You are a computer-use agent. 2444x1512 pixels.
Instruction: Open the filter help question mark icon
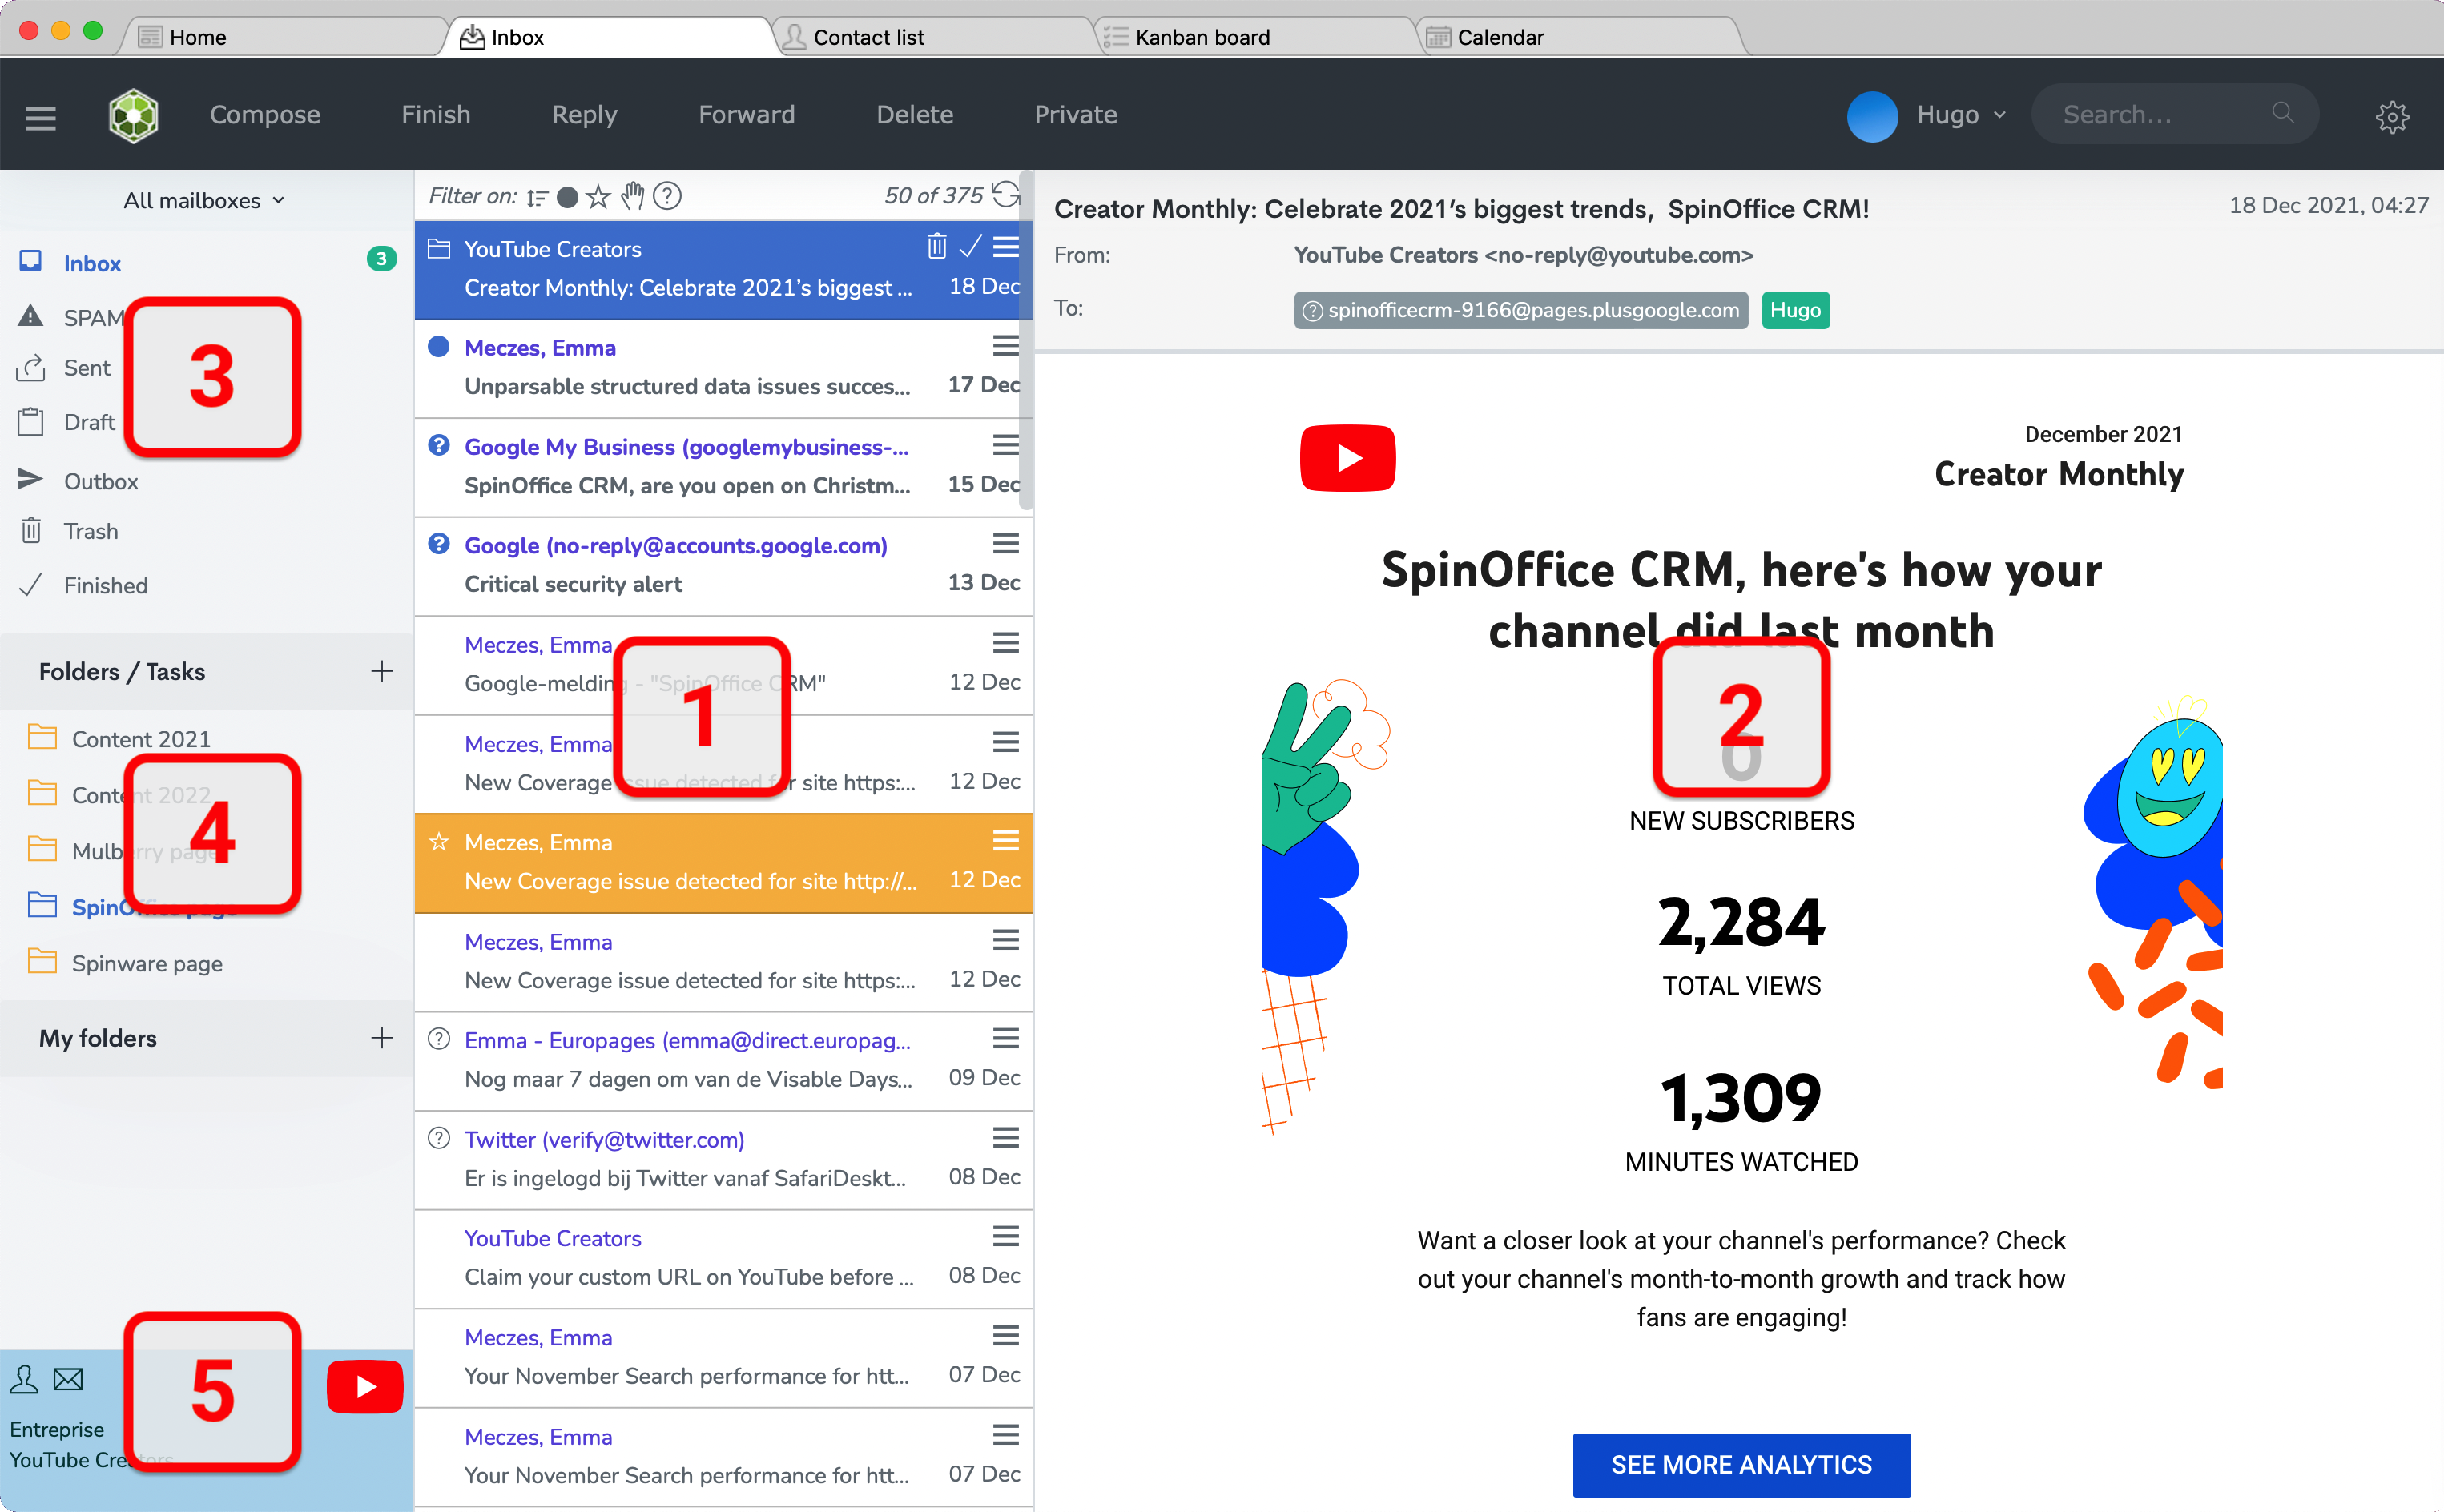(667, 196)
